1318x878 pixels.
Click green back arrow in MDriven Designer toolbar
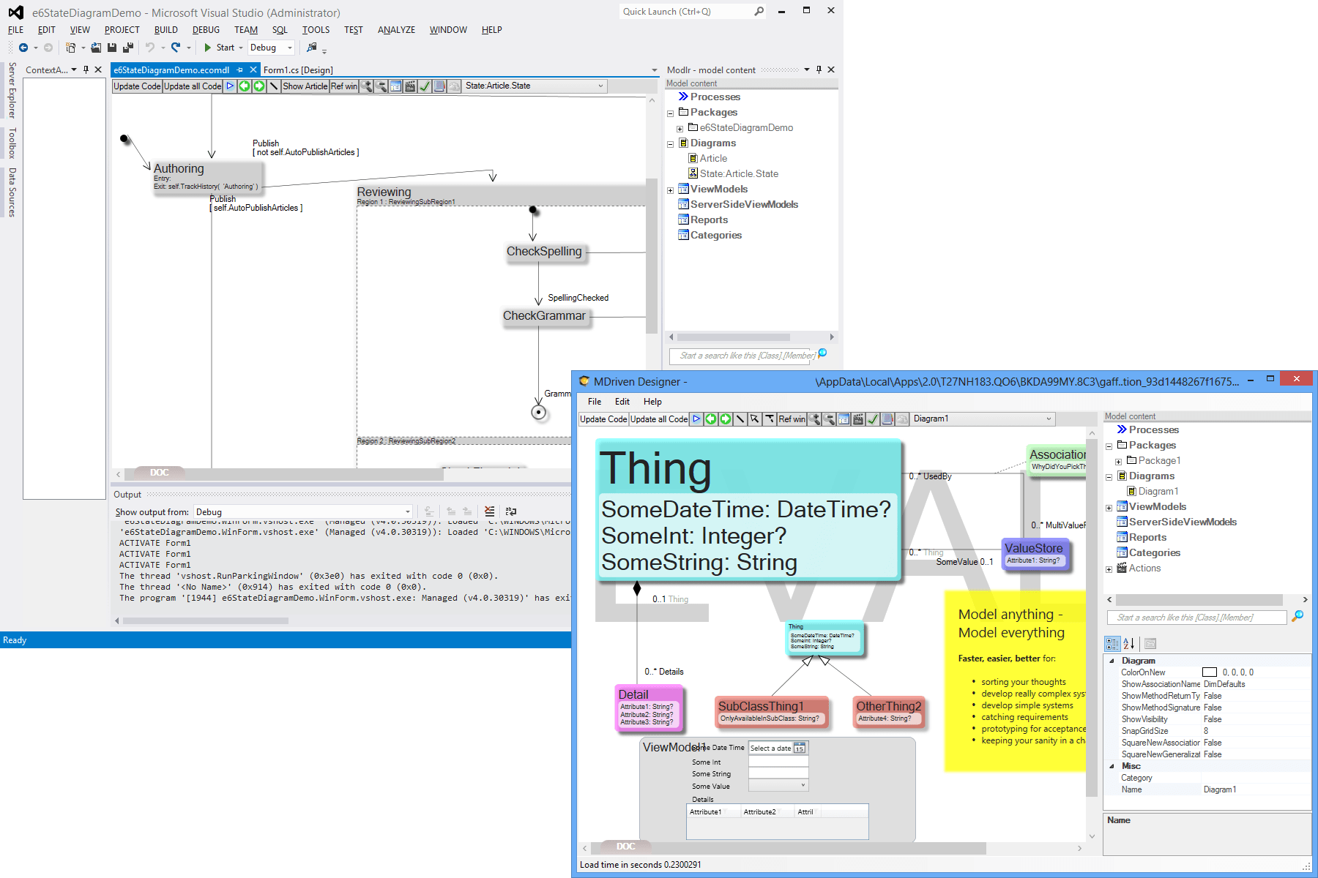pos(710,419)
